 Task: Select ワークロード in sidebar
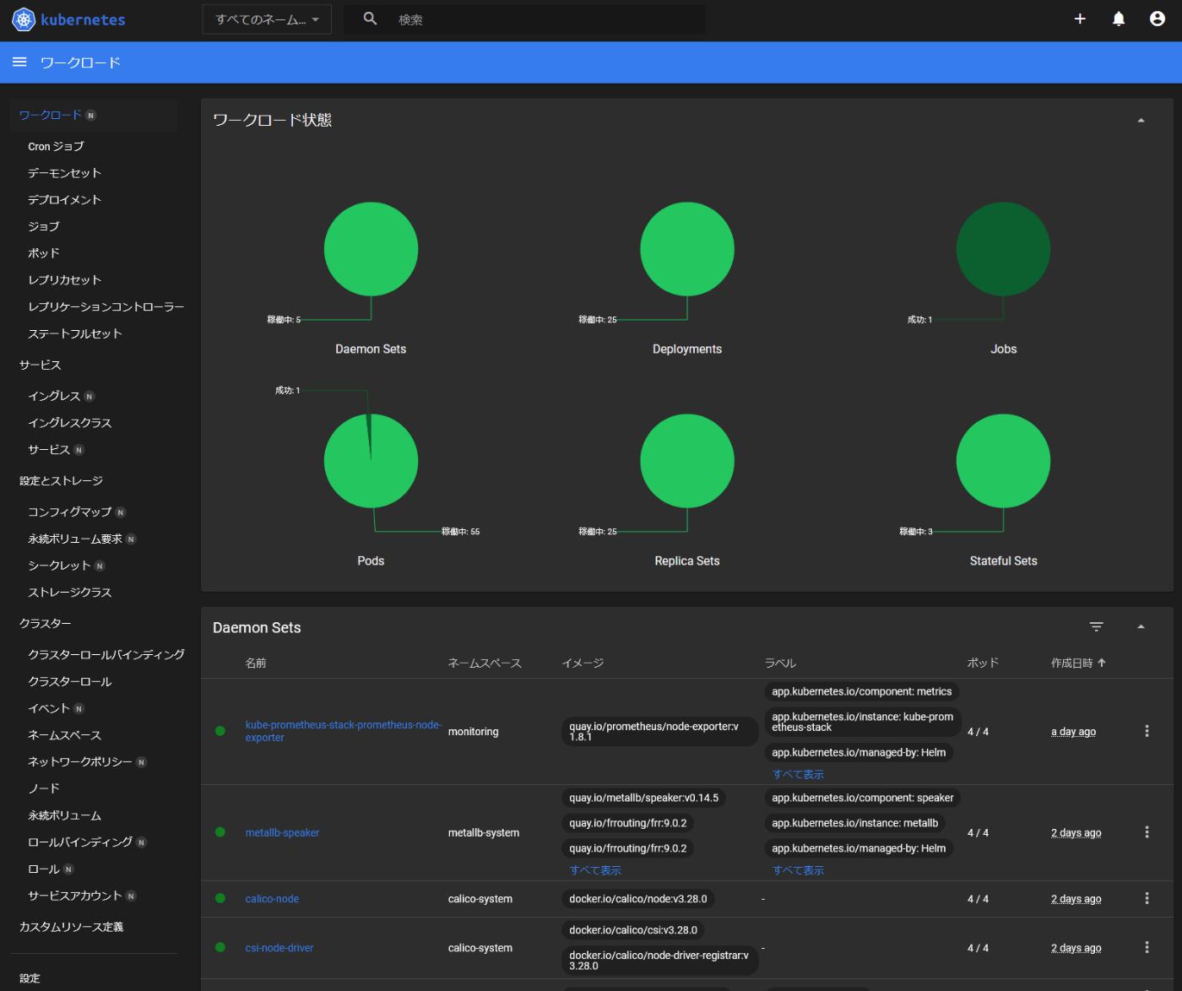[51, 115]
